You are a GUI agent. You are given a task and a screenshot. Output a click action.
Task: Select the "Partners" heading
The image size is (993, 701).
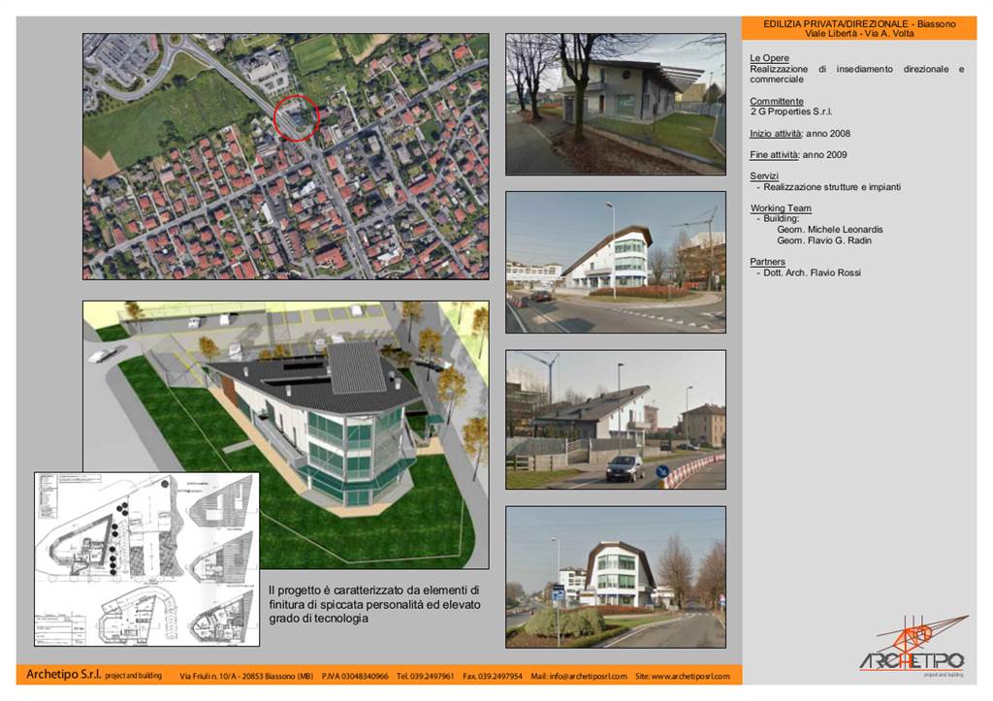[x=768, y=262]
